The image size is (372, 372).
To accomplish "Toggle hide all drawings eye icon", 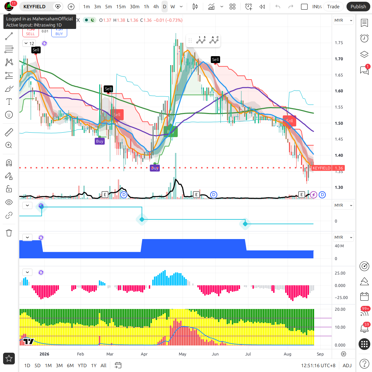I will [x=9, y=202].
